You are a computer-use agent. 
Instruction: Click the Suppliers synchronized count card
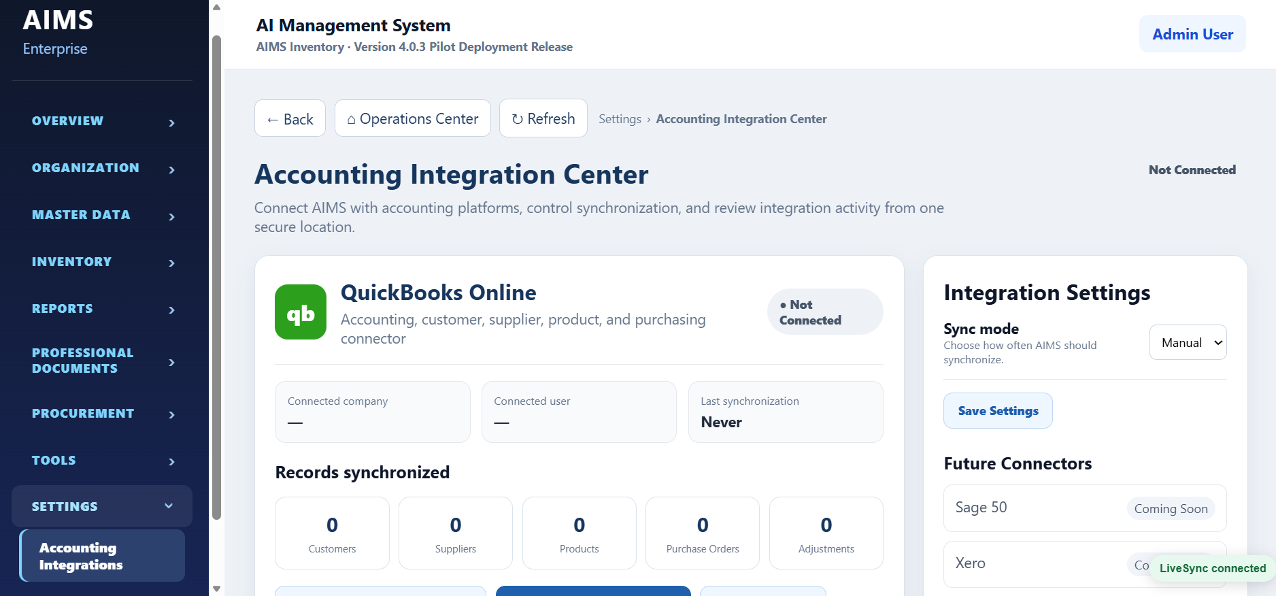coord(456,533)
